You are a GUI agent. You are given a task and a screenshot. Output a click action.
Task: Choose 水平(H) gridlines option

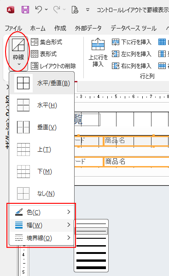pyautogui.click(x=42, y=105)
